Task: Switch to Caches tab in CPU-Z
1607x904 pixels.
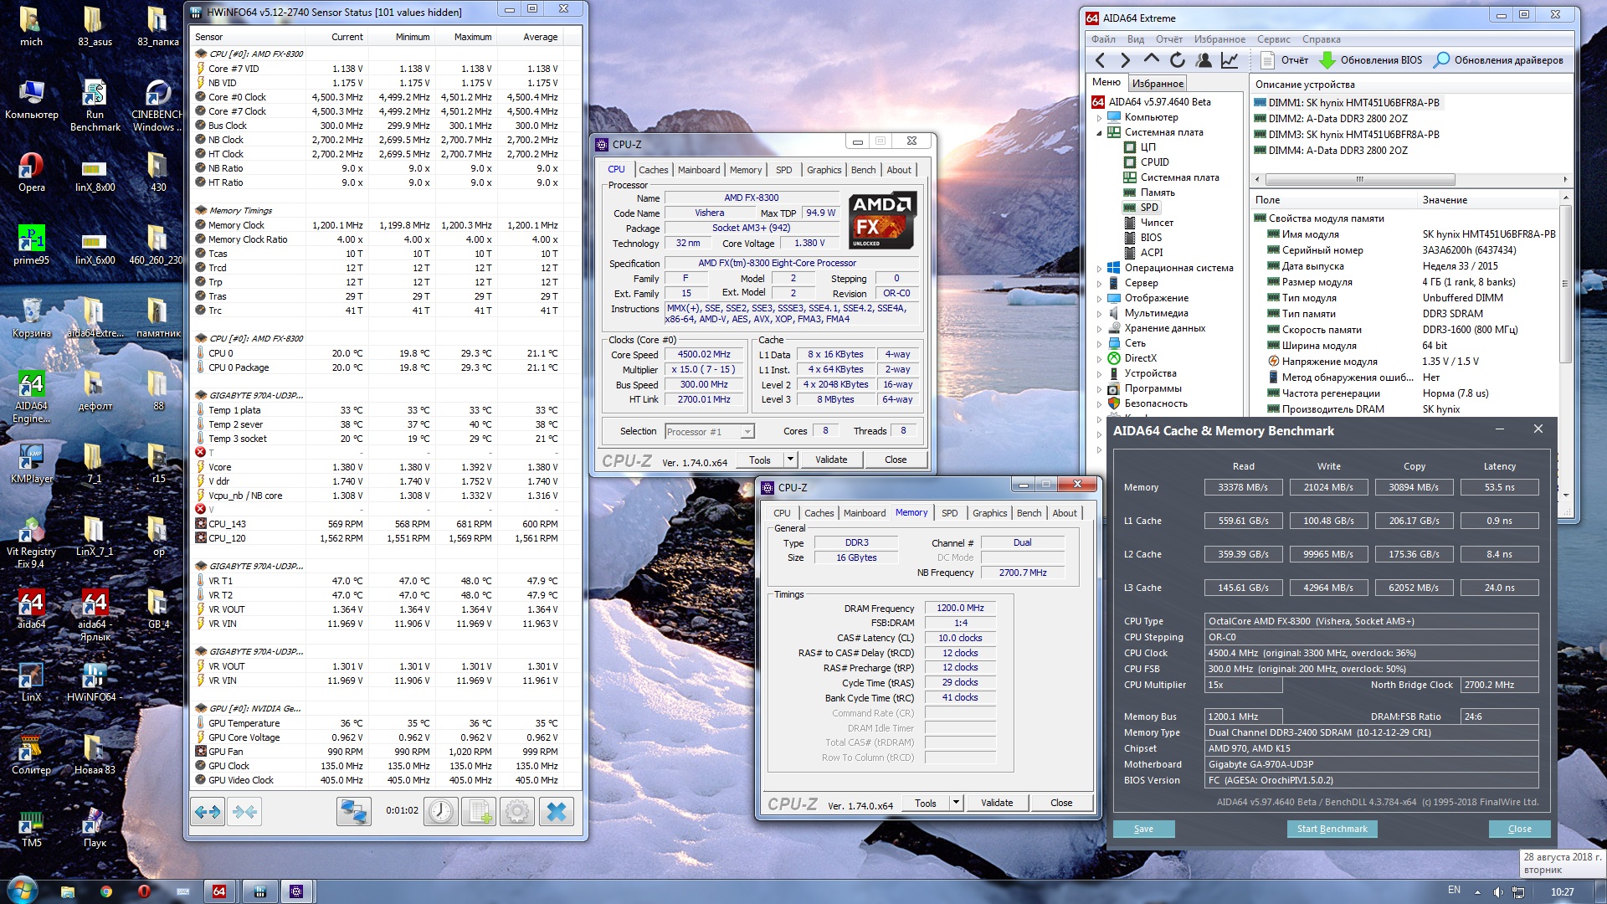Action: coord(653,170)
